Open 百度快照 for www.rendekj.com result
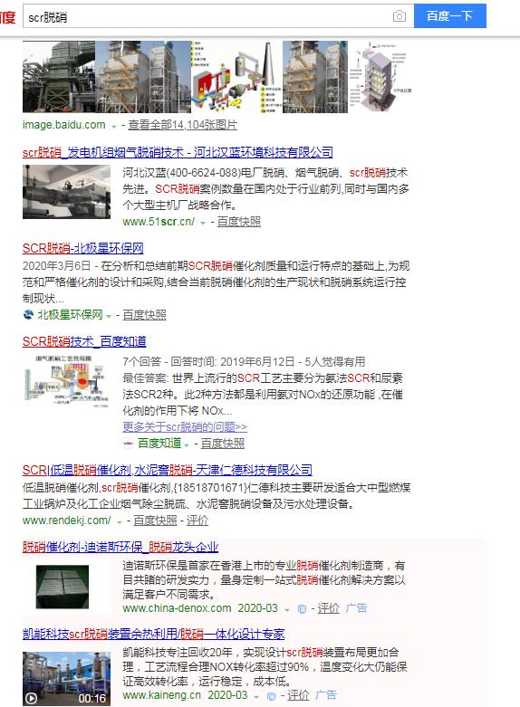 pyautogui.click(x=155, y=521)
